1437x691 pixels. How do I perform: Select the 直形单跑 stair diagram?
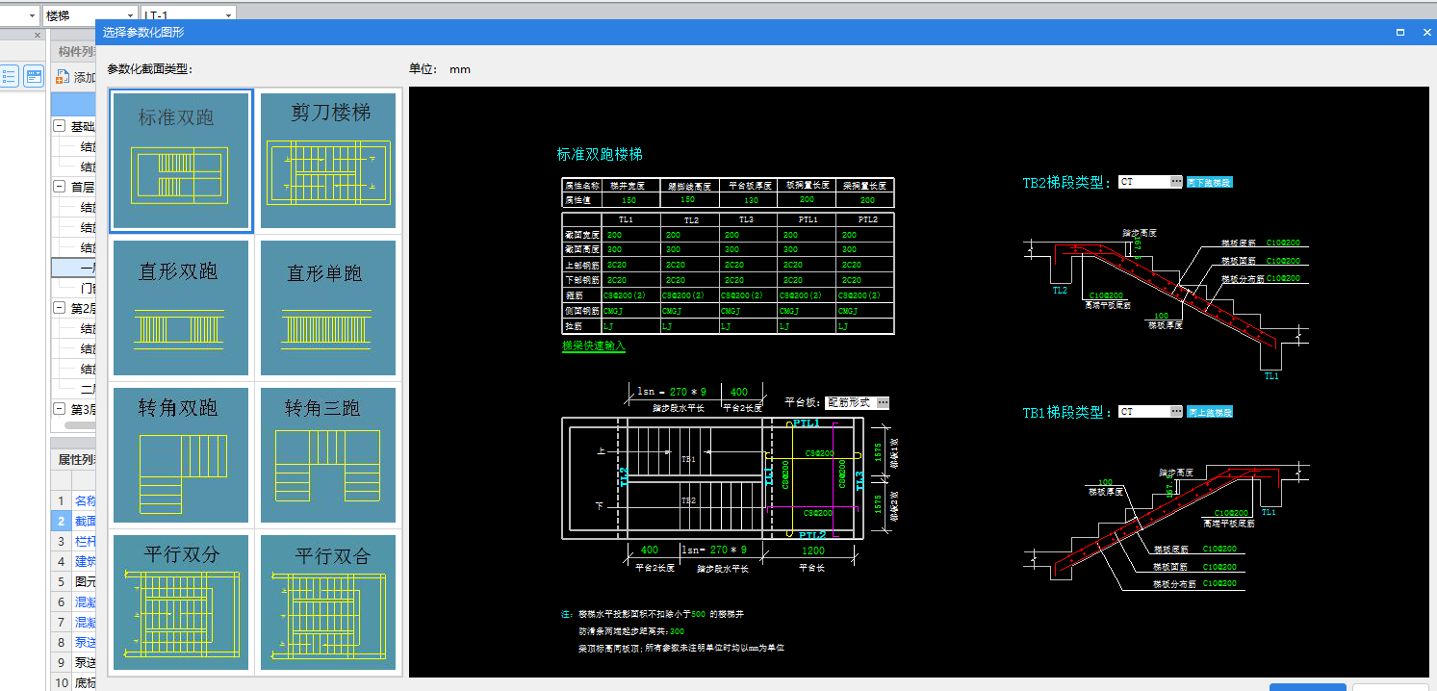click(x=329, y=307)
